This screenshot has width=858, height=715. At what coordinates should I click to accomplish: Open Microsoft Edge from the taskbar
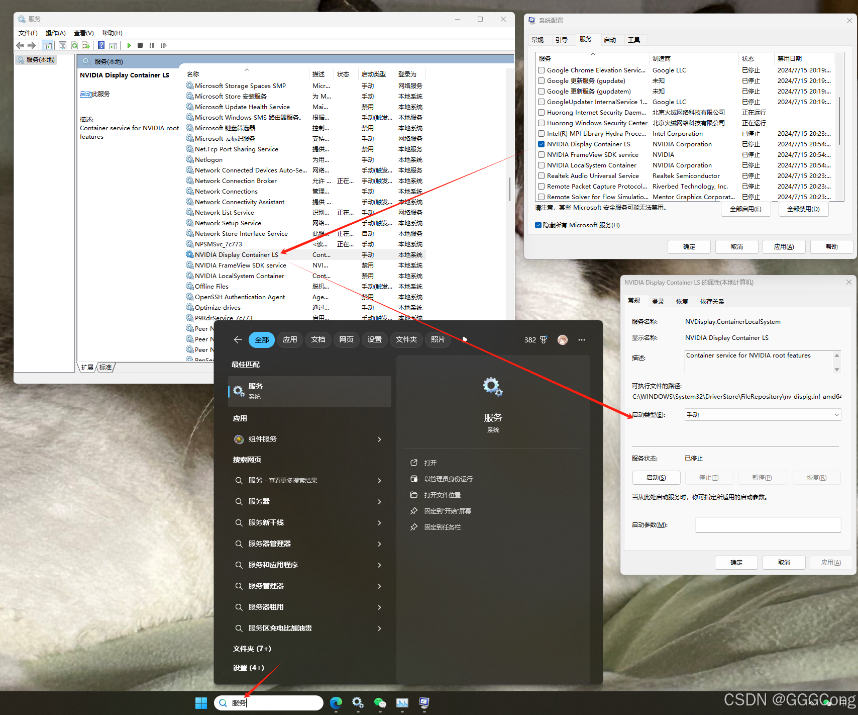coord(336,703)
